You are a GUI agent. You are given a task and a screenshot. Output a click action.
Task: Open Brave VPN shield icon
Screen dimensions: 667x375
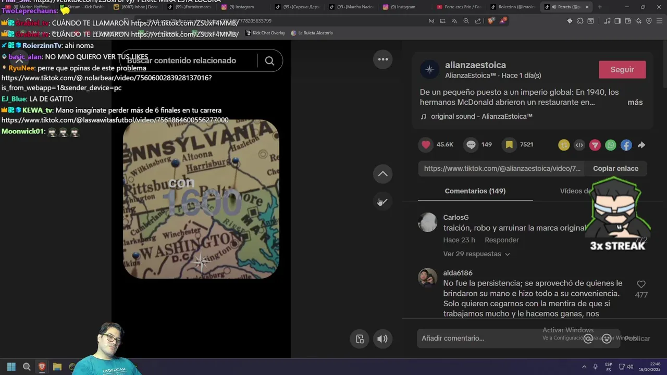tap(649, 21)
